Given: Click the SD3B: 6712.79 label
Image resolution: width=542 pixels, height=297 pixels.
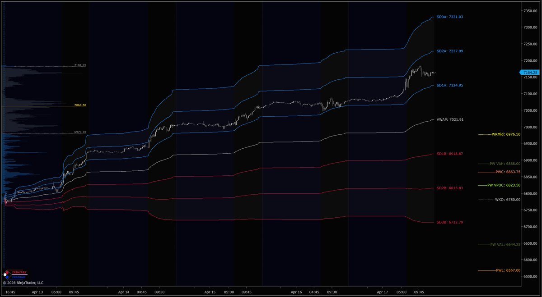Looking at the screenshot, I should pos(450,222).
